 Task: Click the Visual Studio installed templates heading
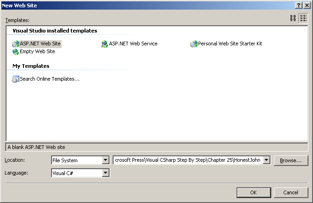click(55, 31)
